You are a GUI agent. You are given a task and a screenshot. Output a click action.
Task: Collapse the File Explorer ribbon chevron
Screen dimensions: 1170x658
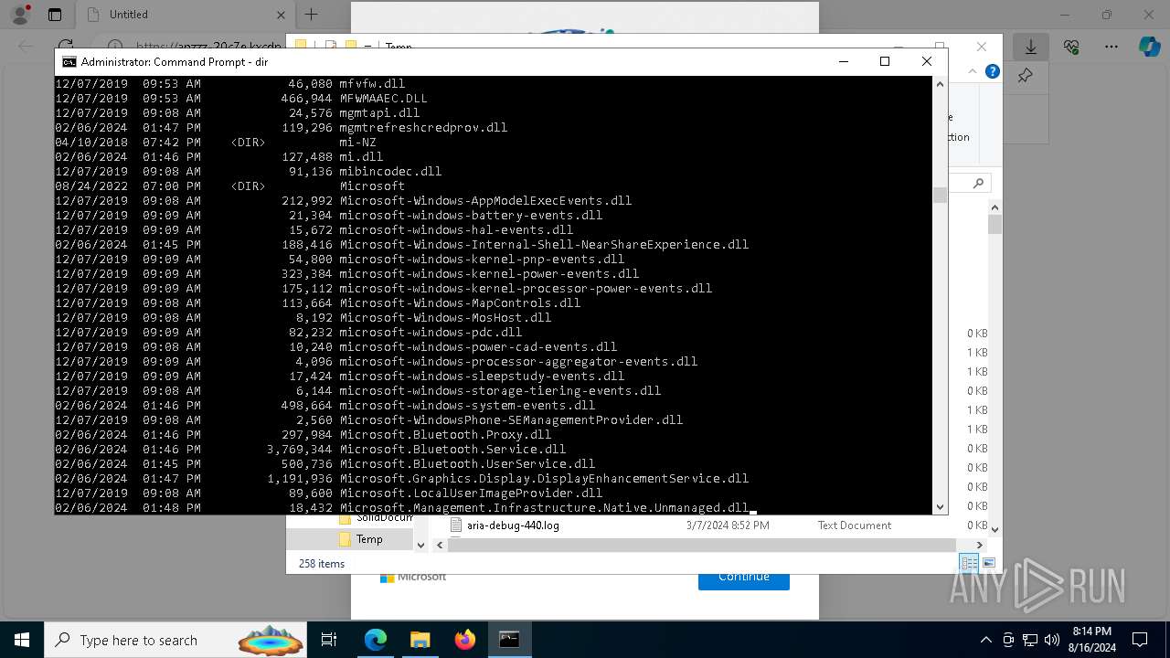tap(973, 71)
